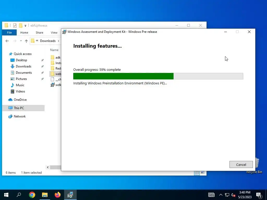
Task: Minimize the ADK installer window
Action: [226, 32]
